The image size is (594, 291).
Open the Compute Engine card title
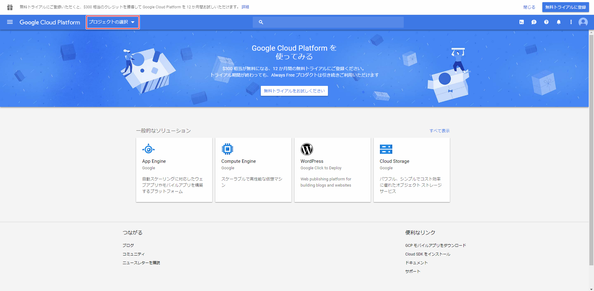point(239,161)
